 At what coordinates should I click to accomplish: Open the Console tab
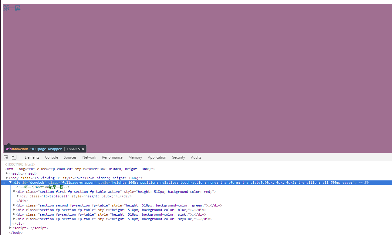coord(52,157)
